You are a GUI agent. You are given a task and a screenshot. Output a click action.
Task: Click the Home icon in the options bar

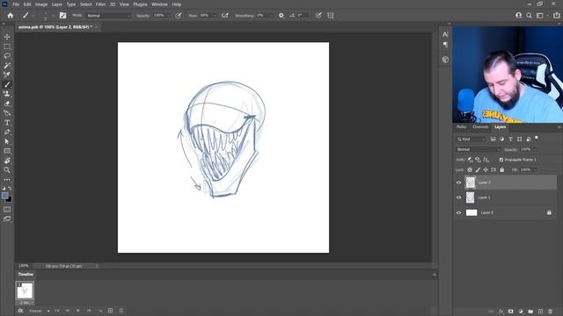coord(11,16)
